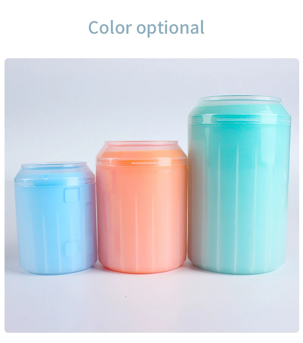This screenshot has width=303, height=343.
Task: Click the small dark speck below orange cup
Action: tap(126, 297)
